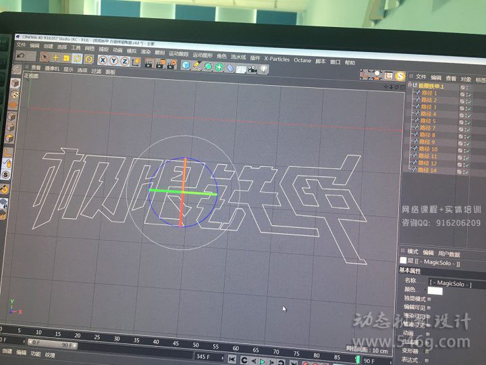Select Model mode cube icon in left palette
486x365 pixels.
[15, 83]
